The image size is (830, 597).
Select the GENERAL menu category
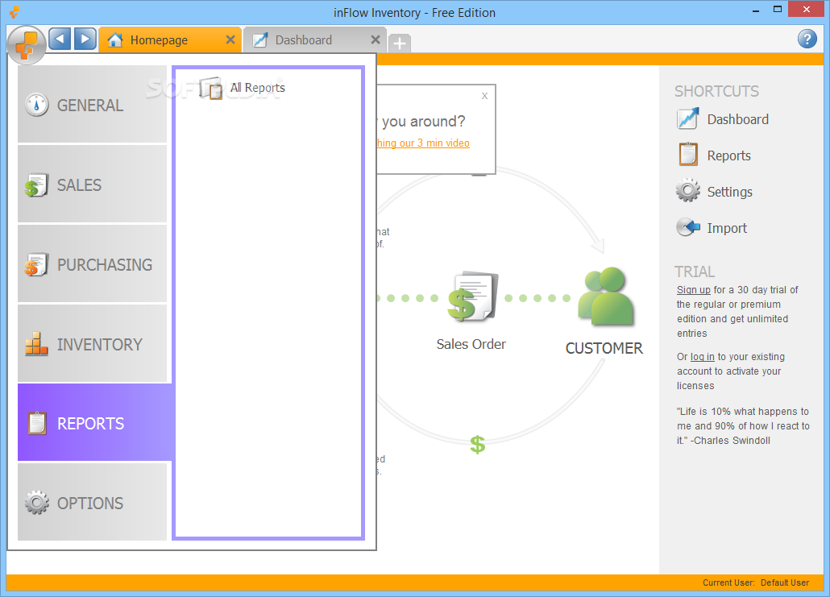(92, 105)
